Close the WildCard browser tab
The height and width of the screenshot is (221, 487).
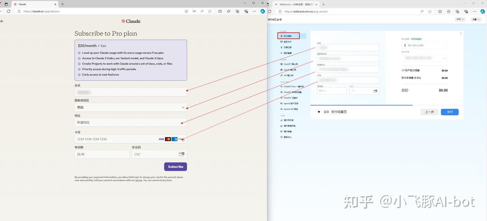pyautogui.click(x=317, y=4)
